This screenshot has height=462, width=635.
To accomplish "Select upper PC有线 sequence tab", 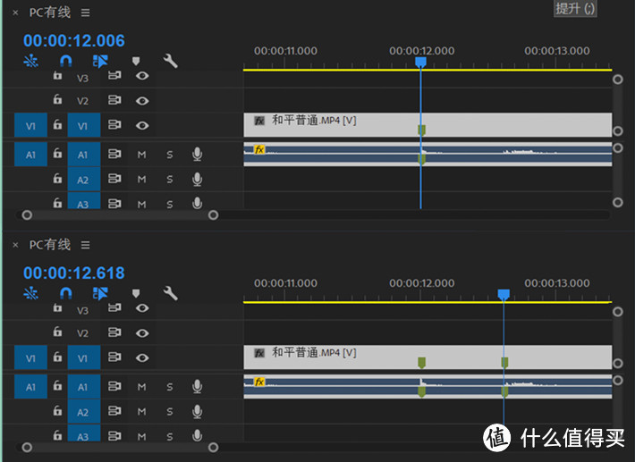I will click(50, 13).
